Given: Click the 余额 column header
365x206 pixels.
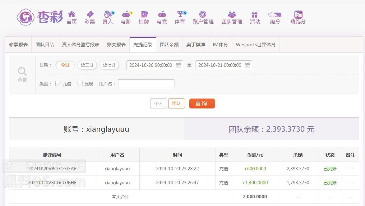Looking at the screenshot, I should click(x=298, y=155).
